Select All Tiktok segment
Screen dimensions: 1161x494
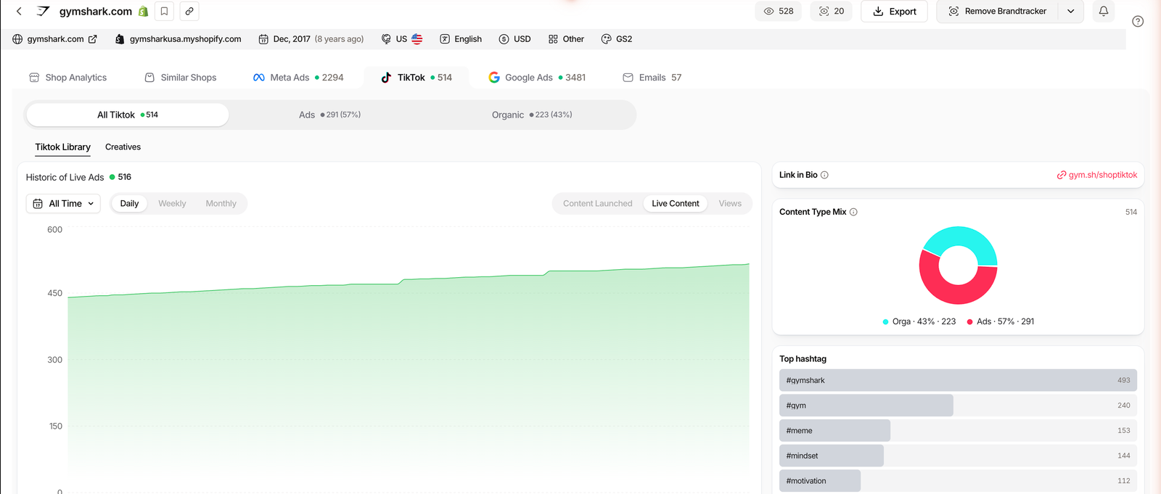[128, 115]
